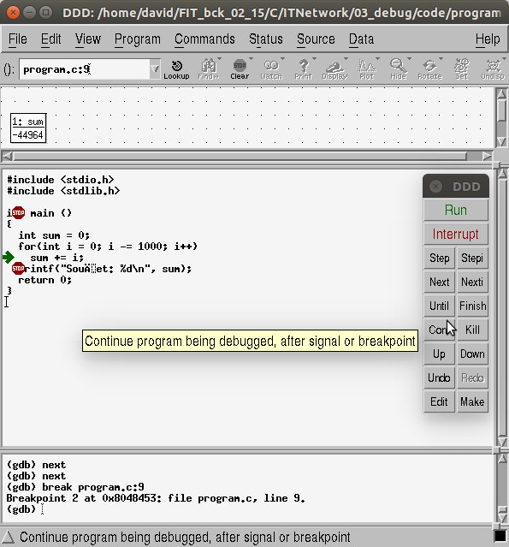Click the Step button

click(439, 258)
